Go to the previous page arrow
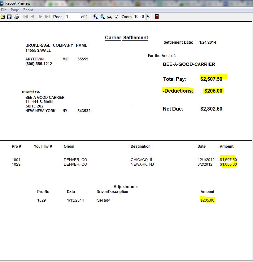The image size is (253, 262). click(x=33, y=17)
